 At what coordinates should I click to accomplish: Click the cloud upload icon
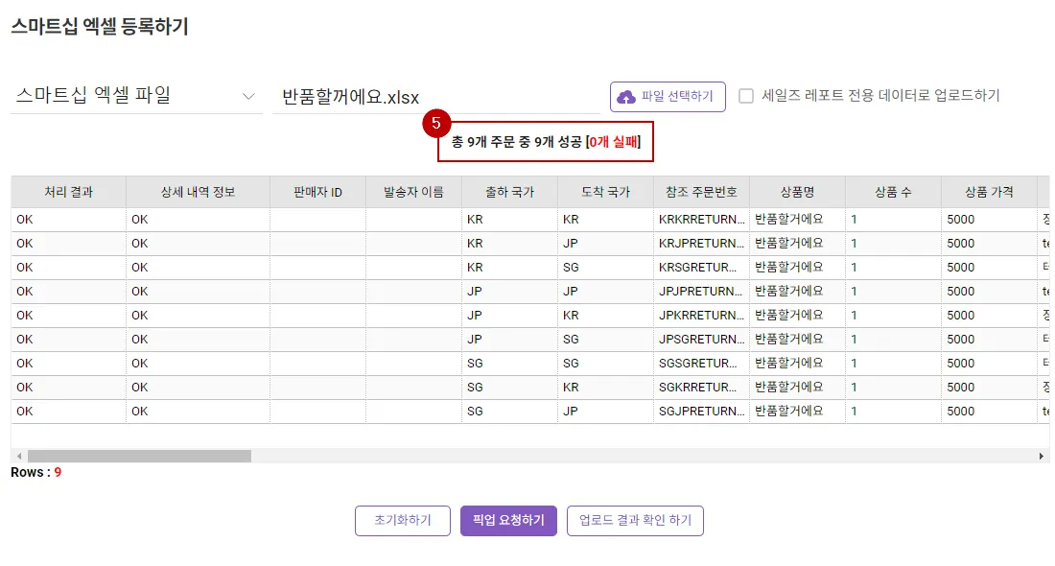tap(625, 97)
